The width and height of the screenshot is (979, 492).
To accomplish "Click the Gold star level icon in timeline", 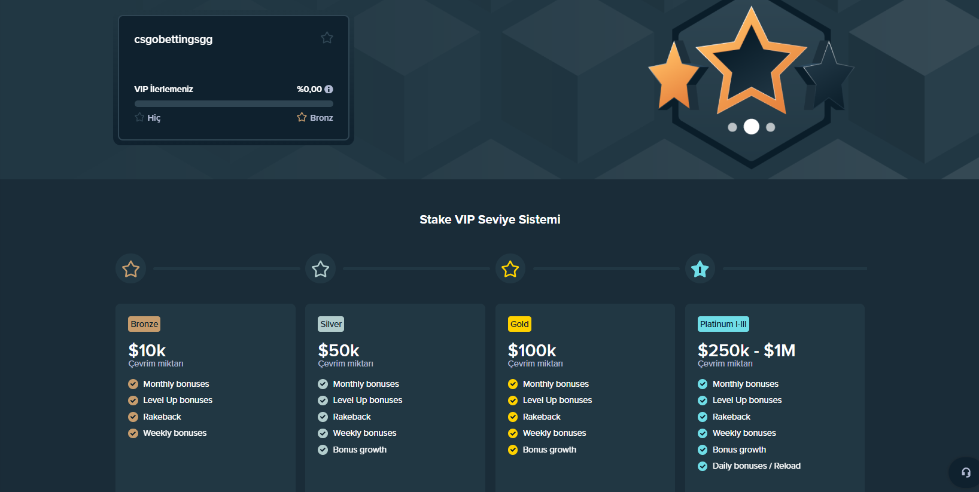I will click(x=510, y=269).
